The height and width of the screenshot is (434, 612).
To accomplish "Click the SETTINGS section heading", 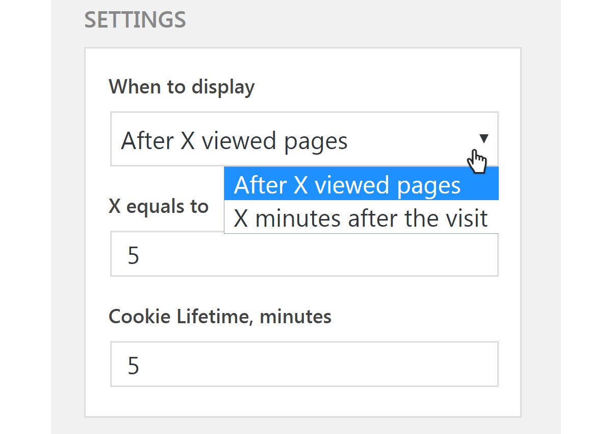I will pos(135,20).
